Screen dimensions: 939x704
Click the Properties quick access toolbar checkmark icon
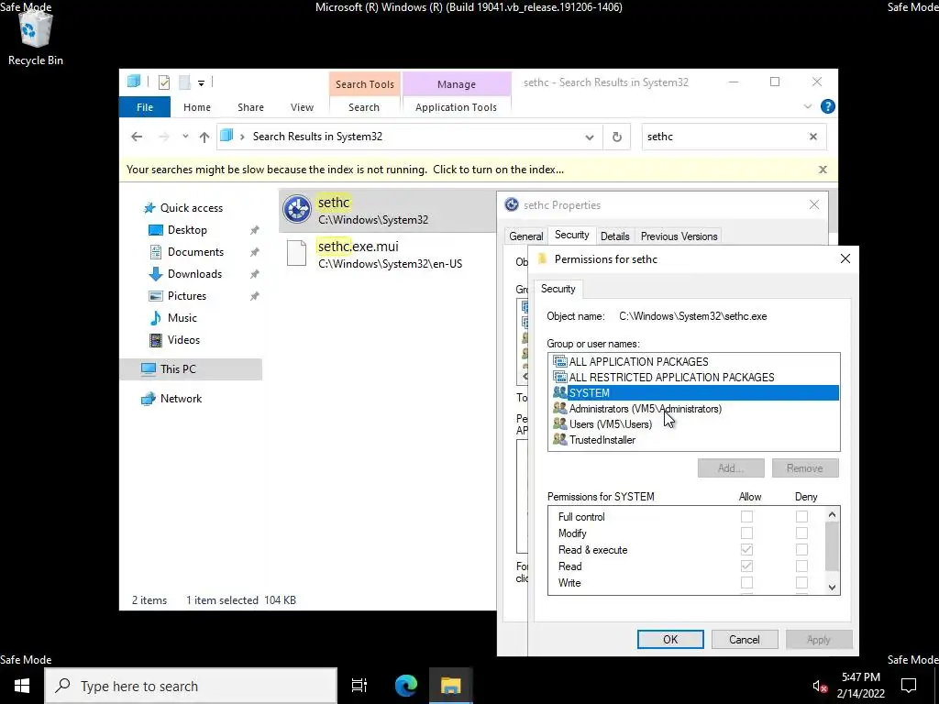tap(164, 82)
